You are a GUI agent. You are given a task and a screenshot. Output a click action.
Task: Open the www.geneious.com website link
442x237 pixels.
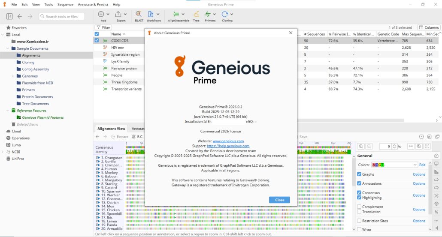228,141
